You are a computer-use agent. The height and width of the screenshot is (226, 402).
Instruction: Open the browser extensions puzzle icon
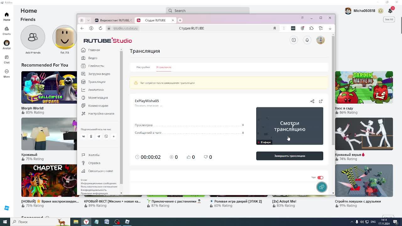pyautogui.click(x=312, y=28)
